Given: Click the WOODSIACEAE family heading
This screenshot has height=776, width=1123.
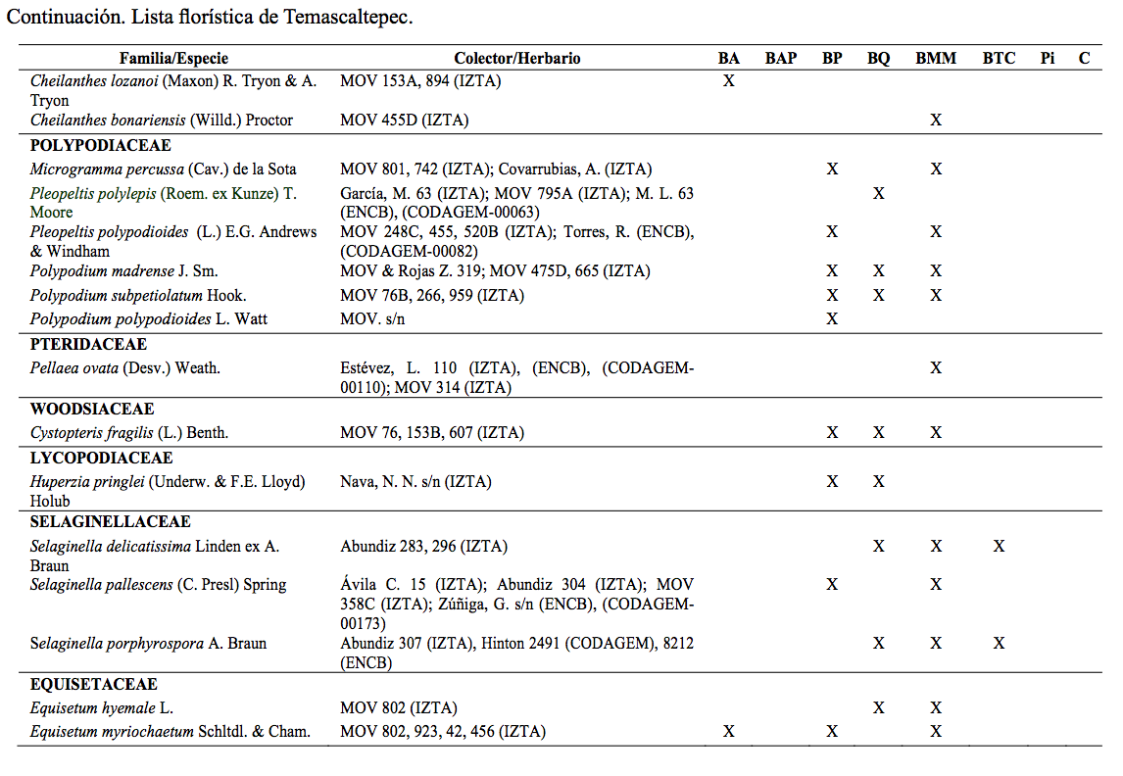Looking at the screenshot, I should pos(92,410).
